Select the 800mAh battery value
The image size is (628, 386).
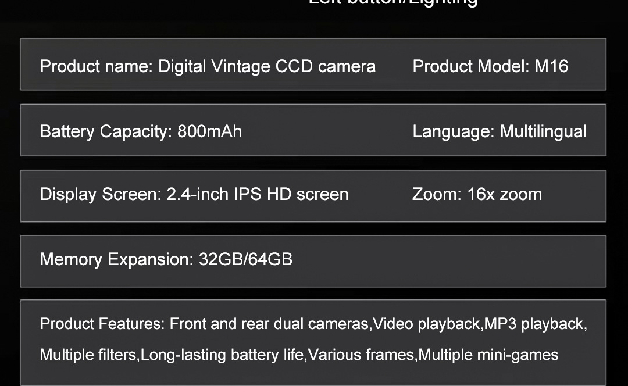click(x=209, y=131)
